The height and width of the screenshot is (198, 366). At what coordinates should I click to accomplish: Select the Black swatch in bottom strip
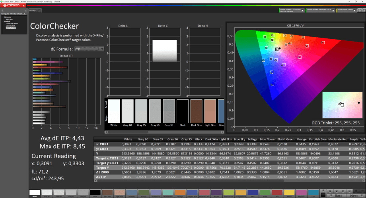click(x=95, y=193)
